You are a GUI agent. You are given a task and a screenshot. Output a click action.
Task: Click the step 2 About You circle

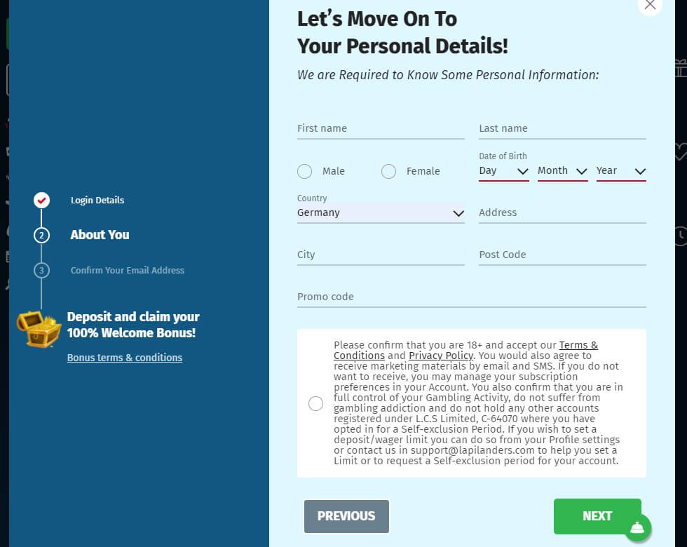[x=41, y=236]
